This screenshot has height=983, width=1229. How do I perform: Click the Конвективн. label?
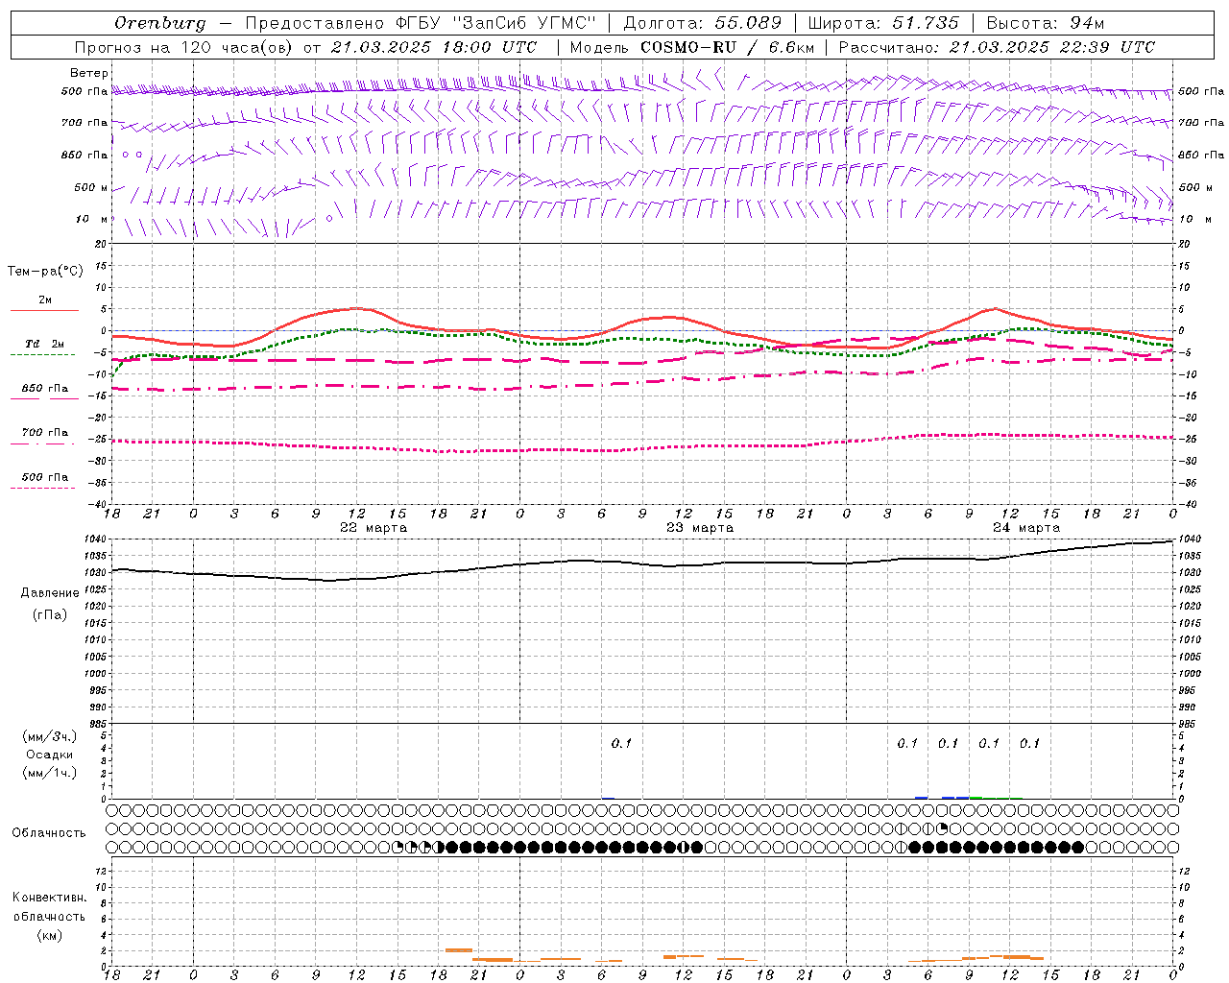tap(49, 898)
